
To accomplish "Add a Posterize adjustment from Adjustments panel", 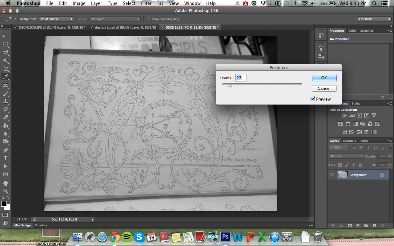I will 352,132.
